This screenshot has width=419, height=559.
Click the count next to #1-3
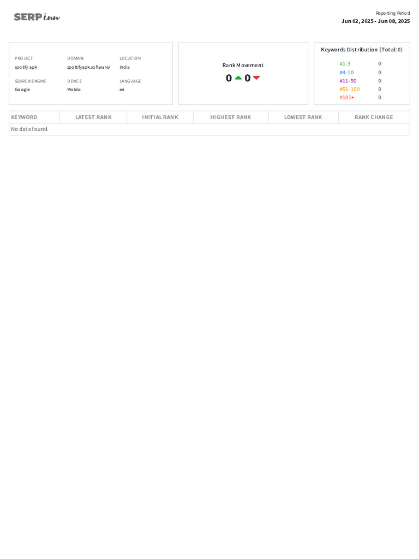click(380, 64)
